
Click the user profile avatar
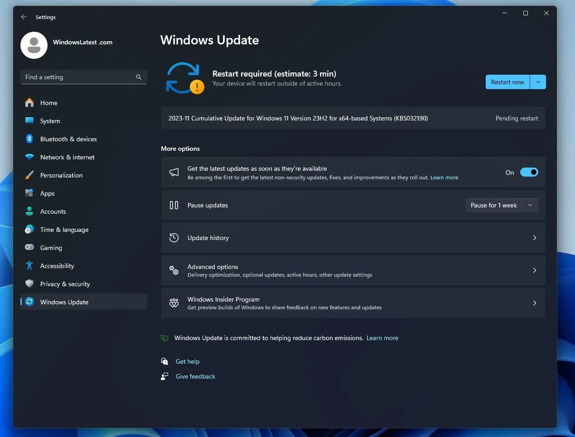(34, 45)
